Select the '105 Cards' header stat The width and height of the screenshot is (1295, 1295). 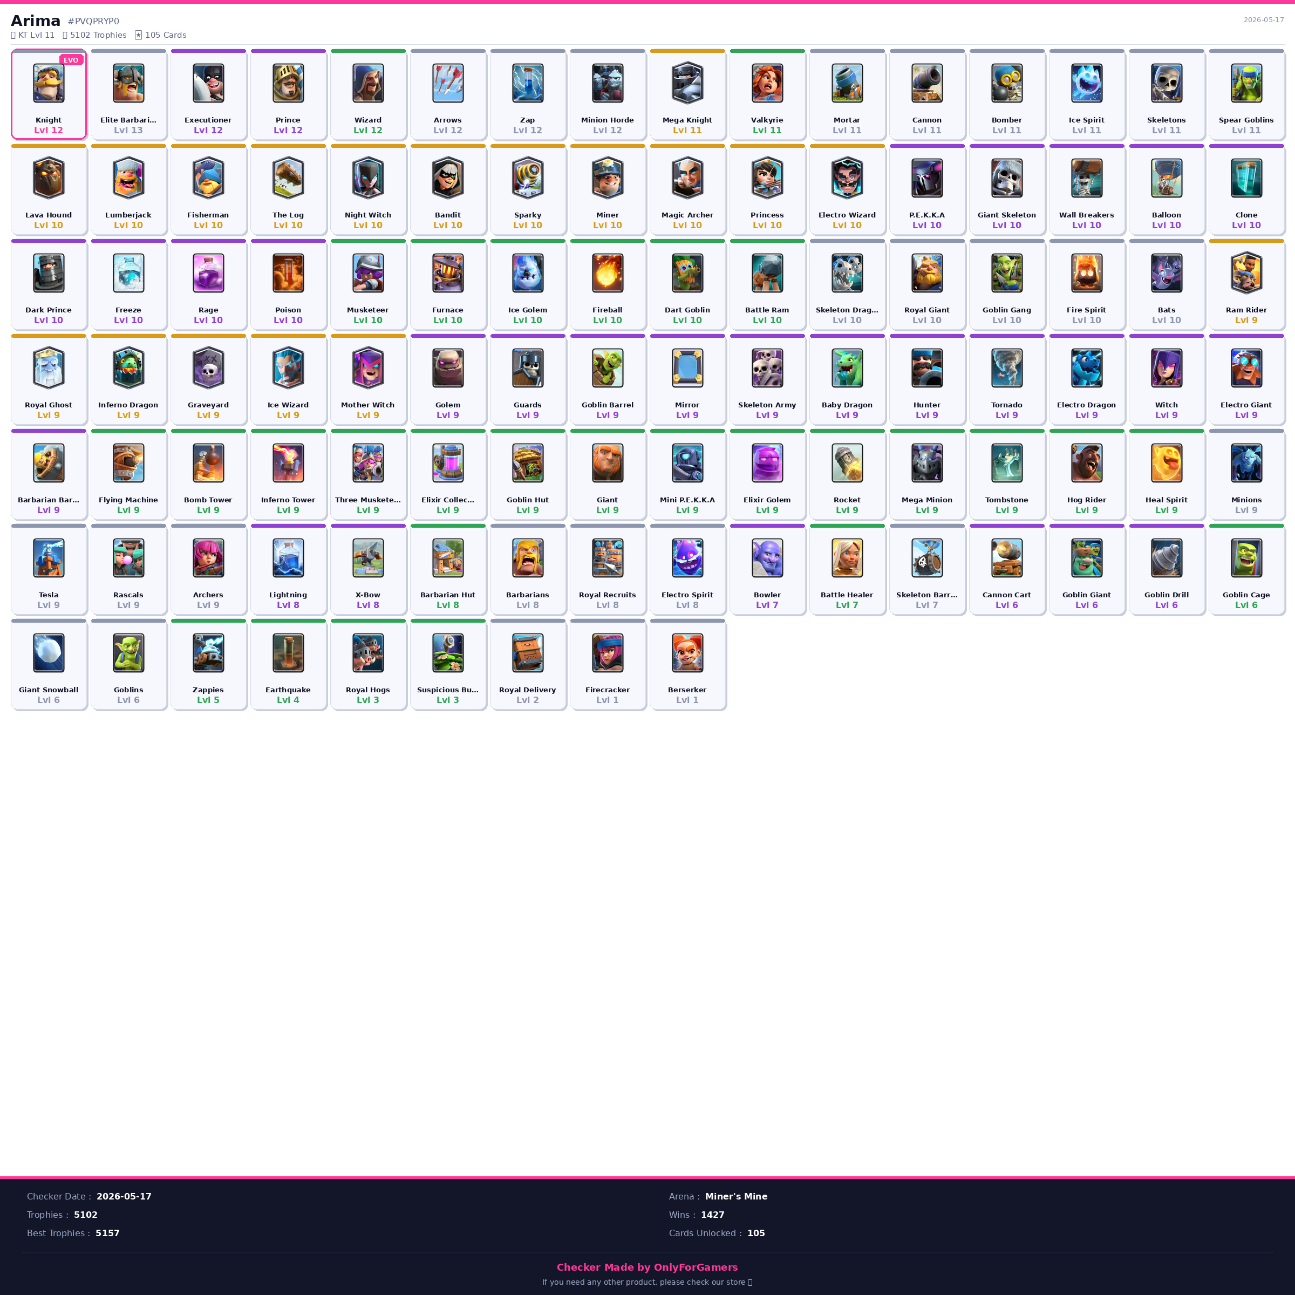pos(161,35)
